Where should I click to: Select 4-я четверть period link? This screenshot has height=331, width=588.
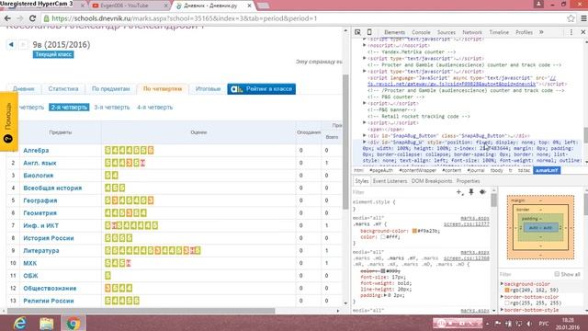pyautogui.click(x=154, y=108)
